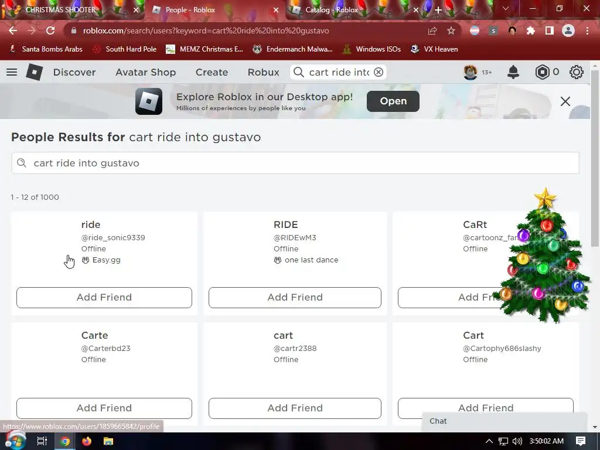This screenshot has width=600, height=450.
Task: Dismiss the Desktop app banner
Action: [x=565, y=101]
